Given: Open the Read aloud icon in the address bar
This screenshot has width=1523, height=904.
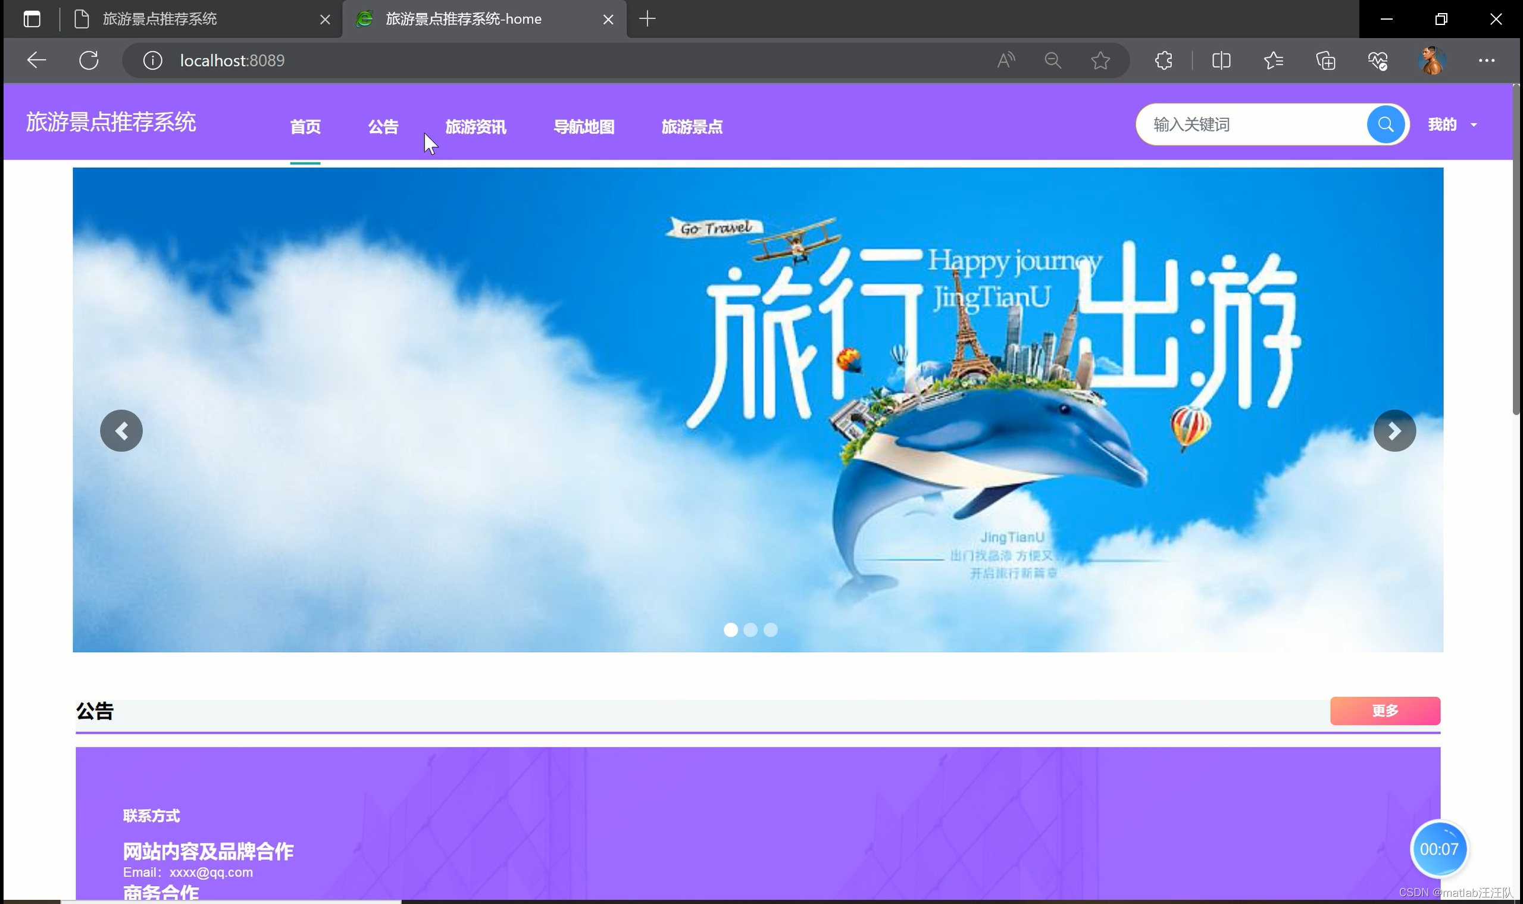Looking at the screenshot, I should pyautogui.click(x=1006, y=60).
